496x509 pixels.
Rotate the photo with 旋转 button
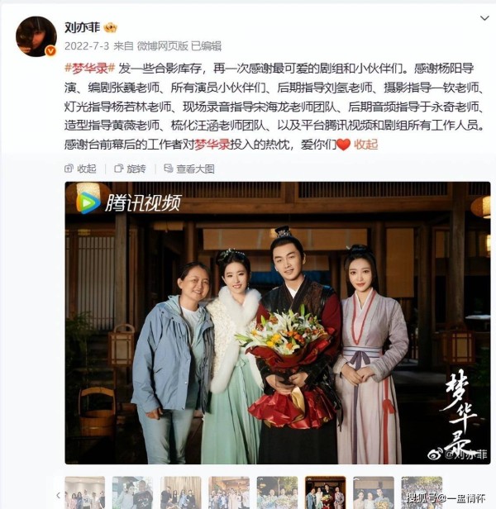(x=130, y=169)
